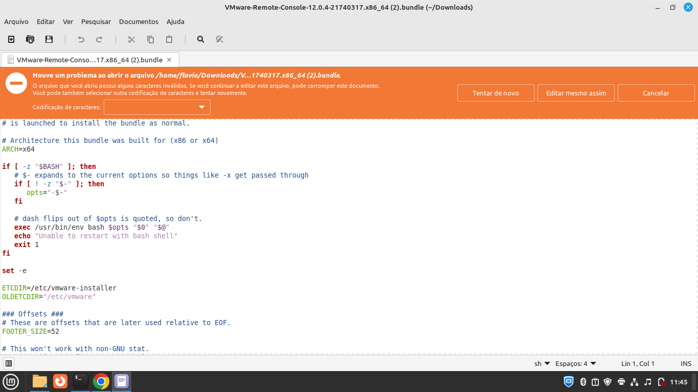Click the orange warning stop icon

coord(16,83)
